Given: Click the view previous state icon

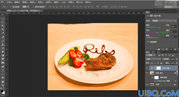Looking at the screenshot, I should pos(162,49).
